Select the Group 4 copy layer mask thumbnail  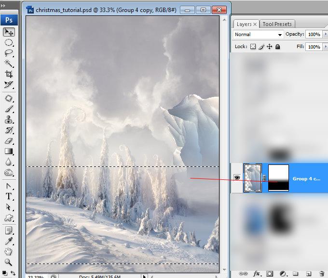278,178
